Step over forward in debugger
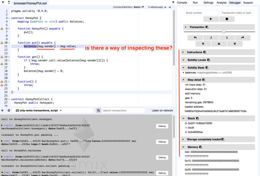 pos(243,38)
